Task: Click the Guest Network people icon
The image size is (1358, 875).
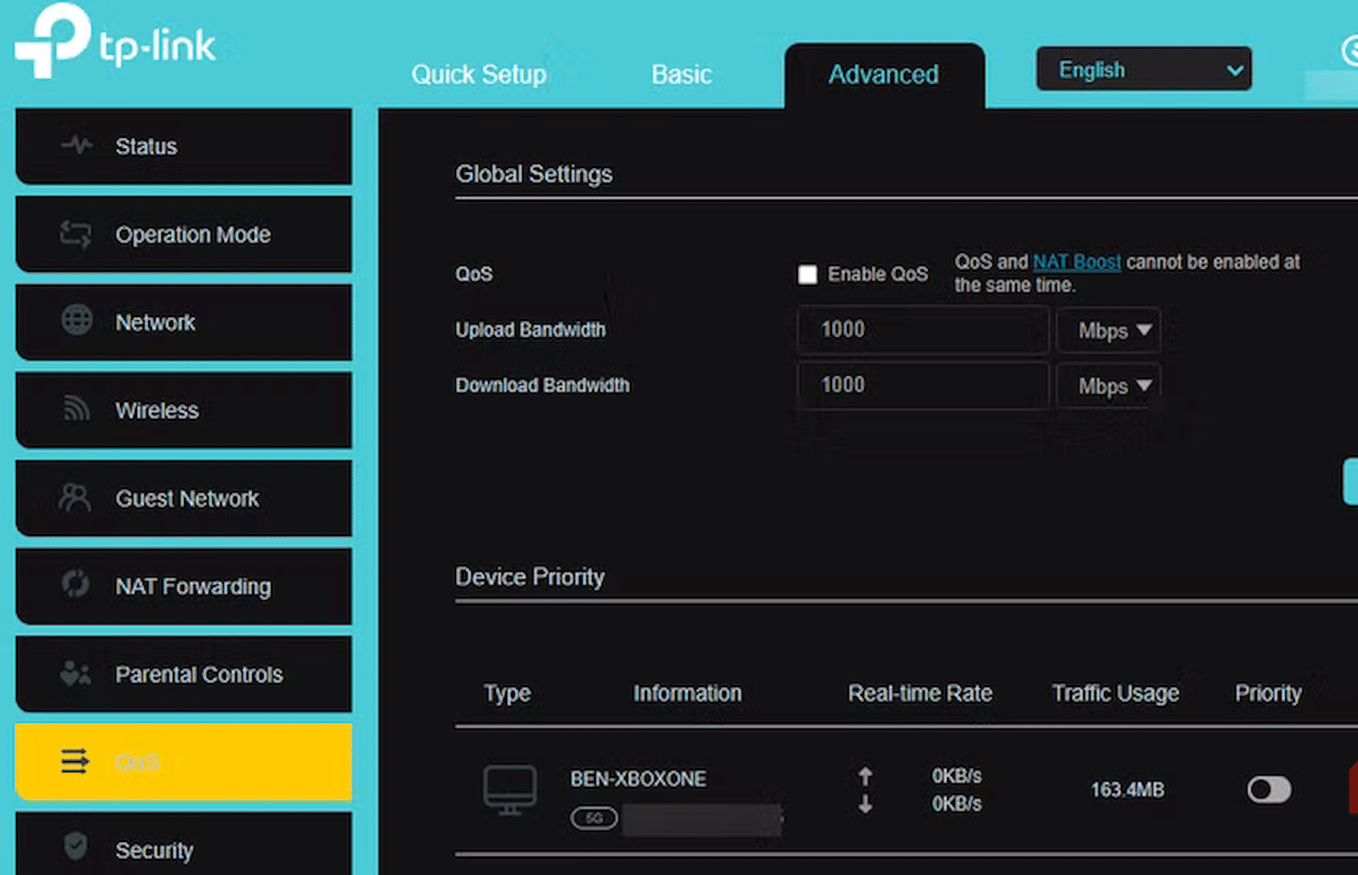Action: (x=75, y=496)
